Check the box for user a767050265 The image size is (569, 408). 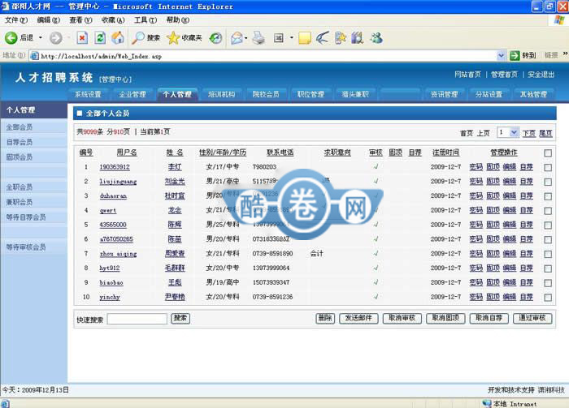tap(548, 240)
